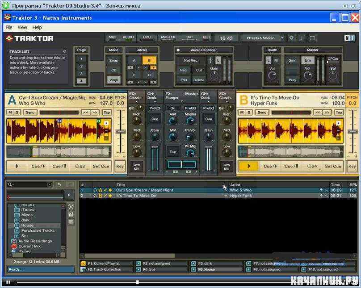The width and height of the screenshot is (361, 288).
Task: Focus deck A in Decks panel
Action: 134,60
